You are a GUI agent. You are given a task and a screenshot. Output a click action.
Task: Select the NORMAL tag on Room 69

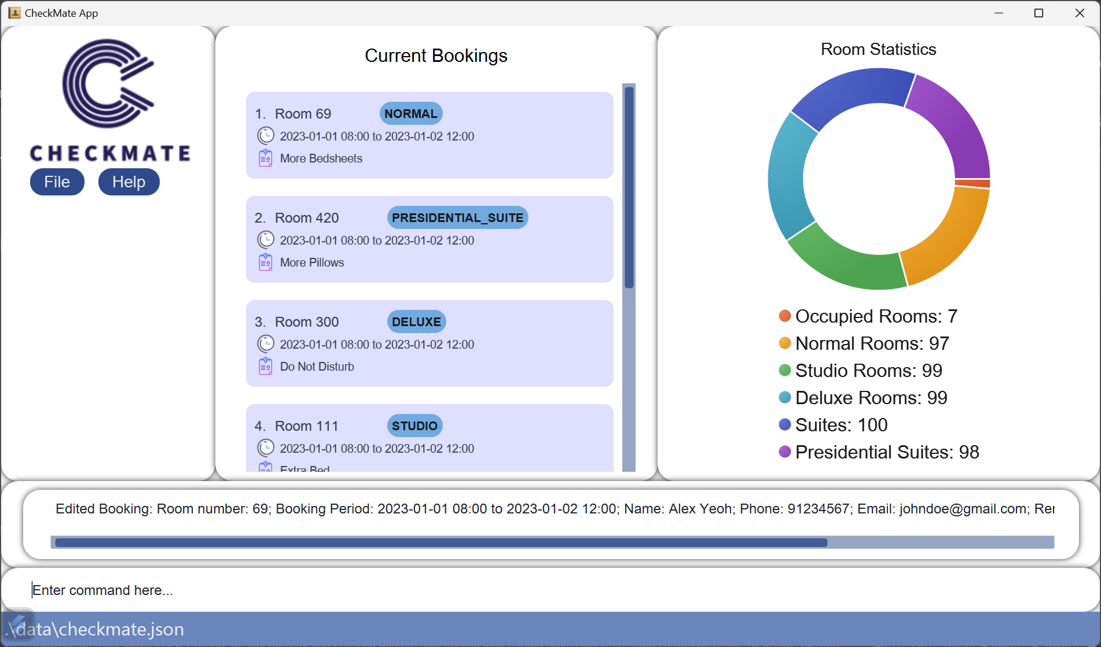click(x=411, y=114)
